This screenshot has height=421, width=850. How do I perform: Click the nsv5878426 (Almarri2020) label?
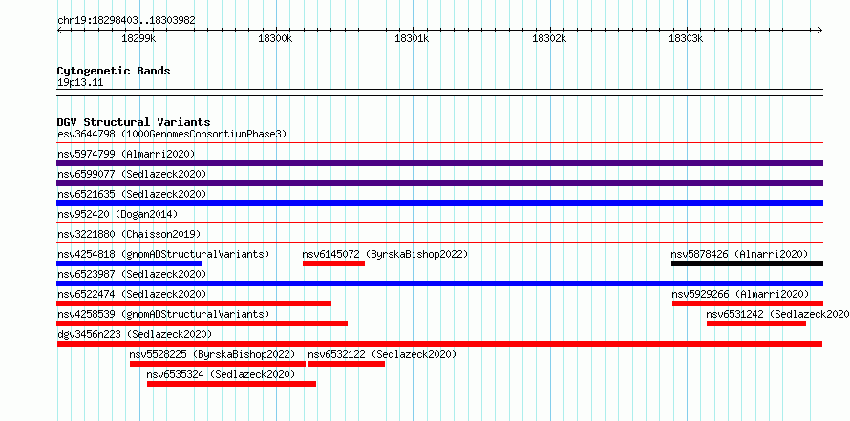tap(739, 254)
